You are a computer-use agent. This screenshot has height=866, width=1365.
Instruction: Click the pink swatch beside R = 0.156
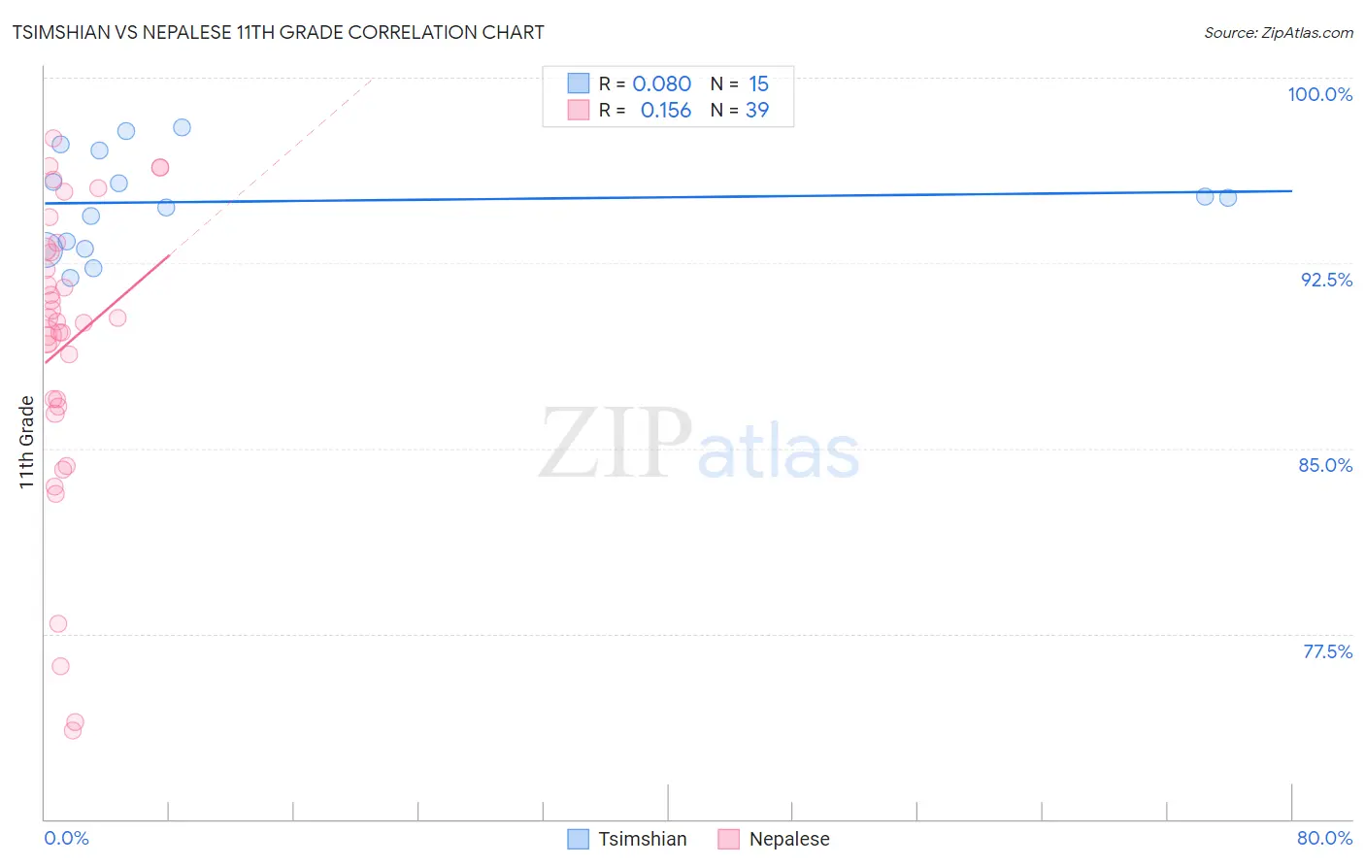click(579, 110)
